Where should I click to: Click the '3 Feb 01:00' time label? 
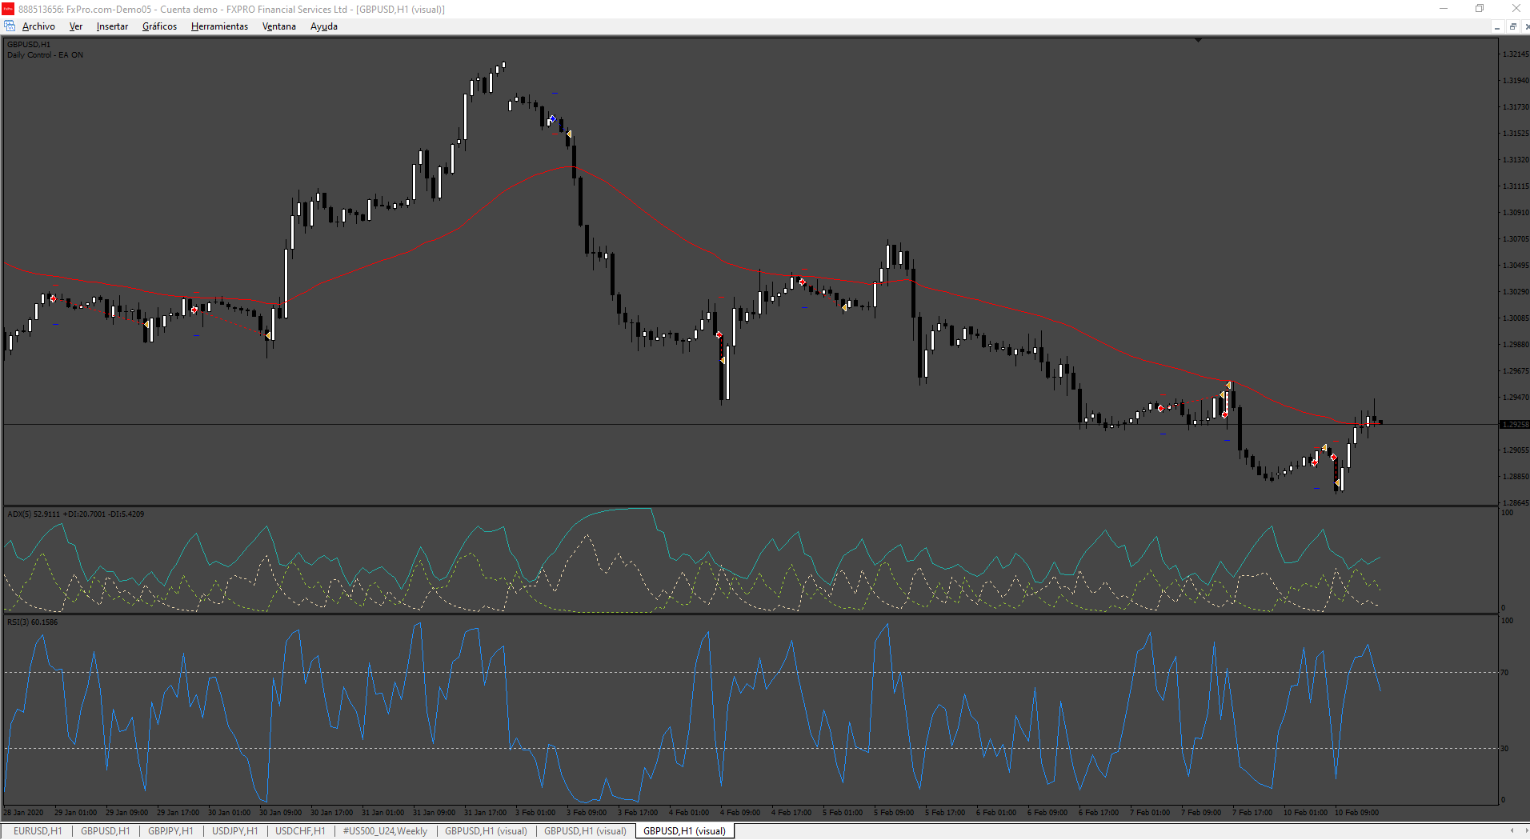coord(535,813)
